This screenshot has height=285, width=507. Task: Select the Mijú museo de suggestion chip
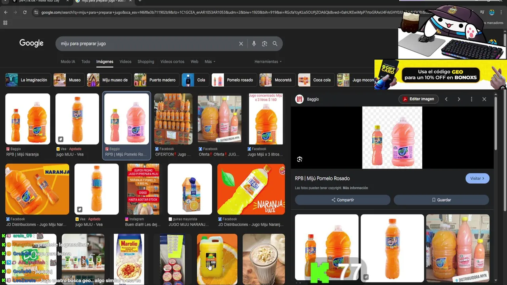(109, 80)
